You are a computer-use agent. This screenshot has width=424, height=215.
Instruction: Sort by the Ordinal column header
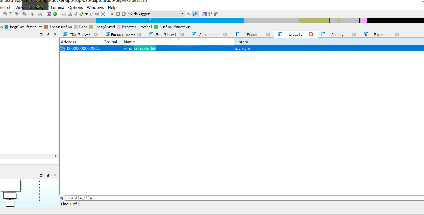pyautogui.click(x=112, y=42)
